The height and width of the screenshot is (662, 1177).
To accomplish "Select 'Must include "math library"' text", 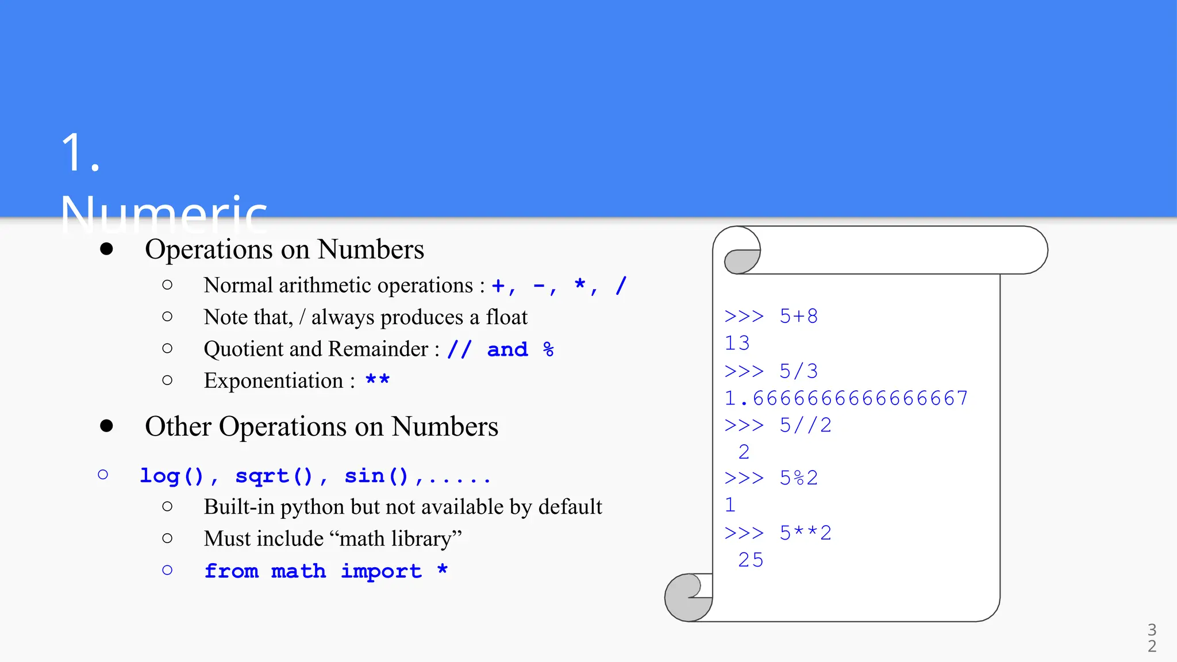I will [x=333, y=538].
